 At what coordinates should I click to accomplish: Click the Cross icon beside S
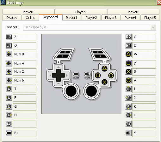tap(128, 72)
